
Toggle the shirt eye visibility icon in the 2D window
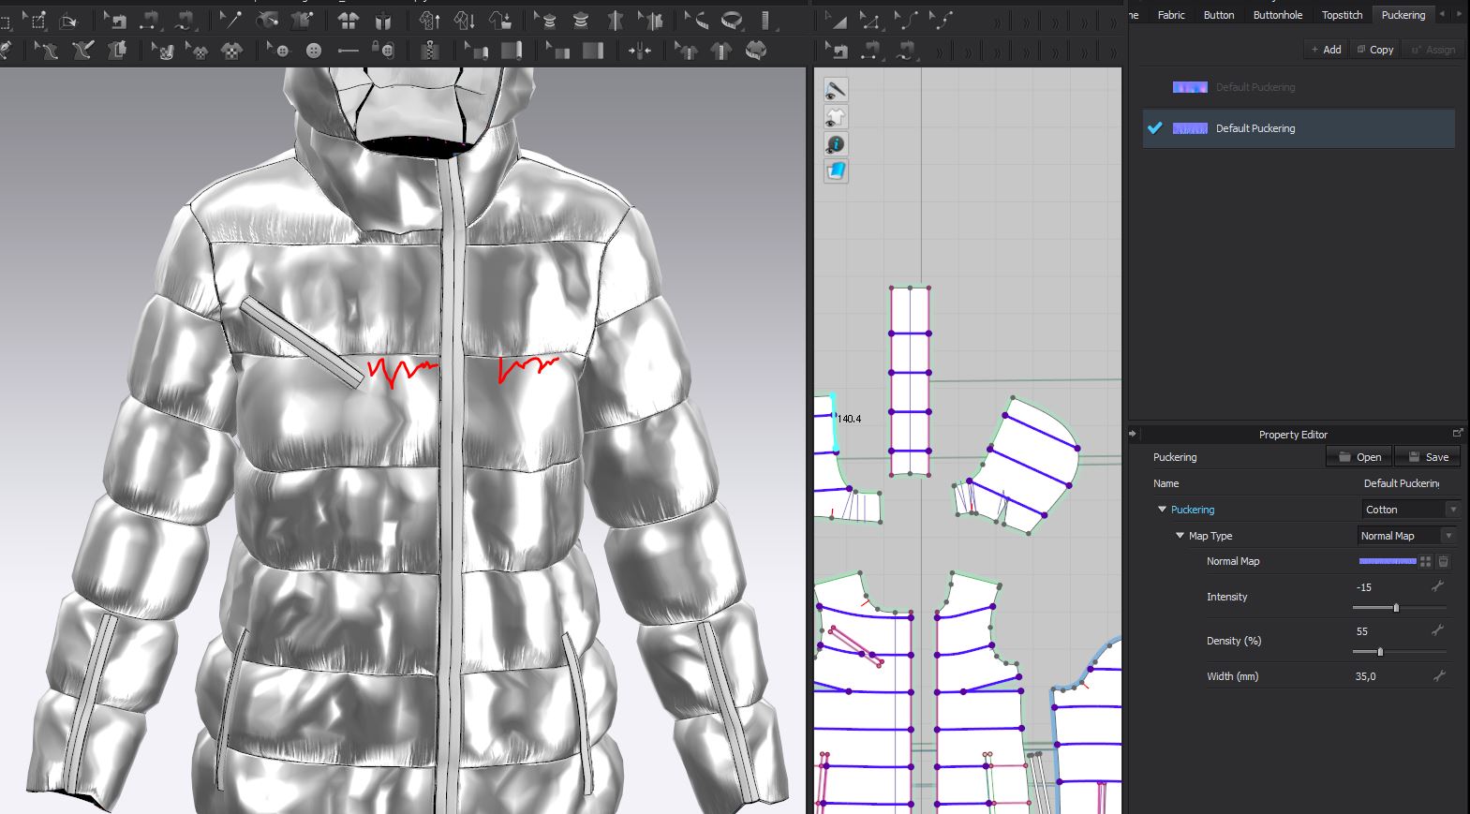coord(836,117)
